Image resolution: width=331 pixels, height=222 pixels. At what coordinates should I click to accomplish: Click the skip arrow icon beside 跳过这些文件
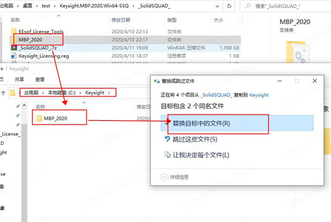point(167,139)
